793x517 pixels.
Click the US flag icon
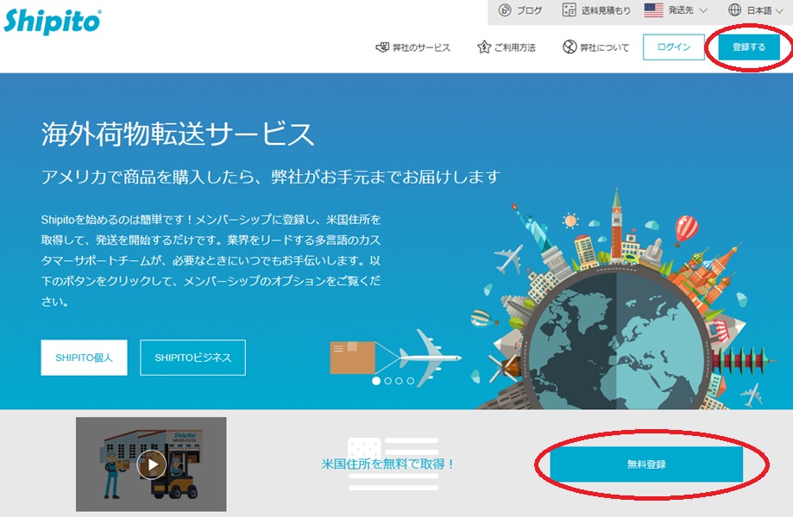653,10
